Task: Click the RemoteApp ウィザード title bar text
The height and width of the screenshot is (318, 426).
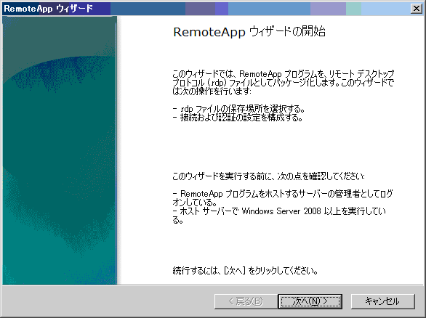Action: [49, 9]
